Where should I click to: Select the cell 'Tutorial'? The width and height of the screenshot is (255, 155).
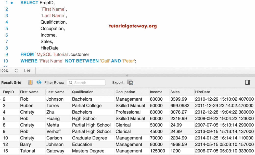tap(28, 151)
